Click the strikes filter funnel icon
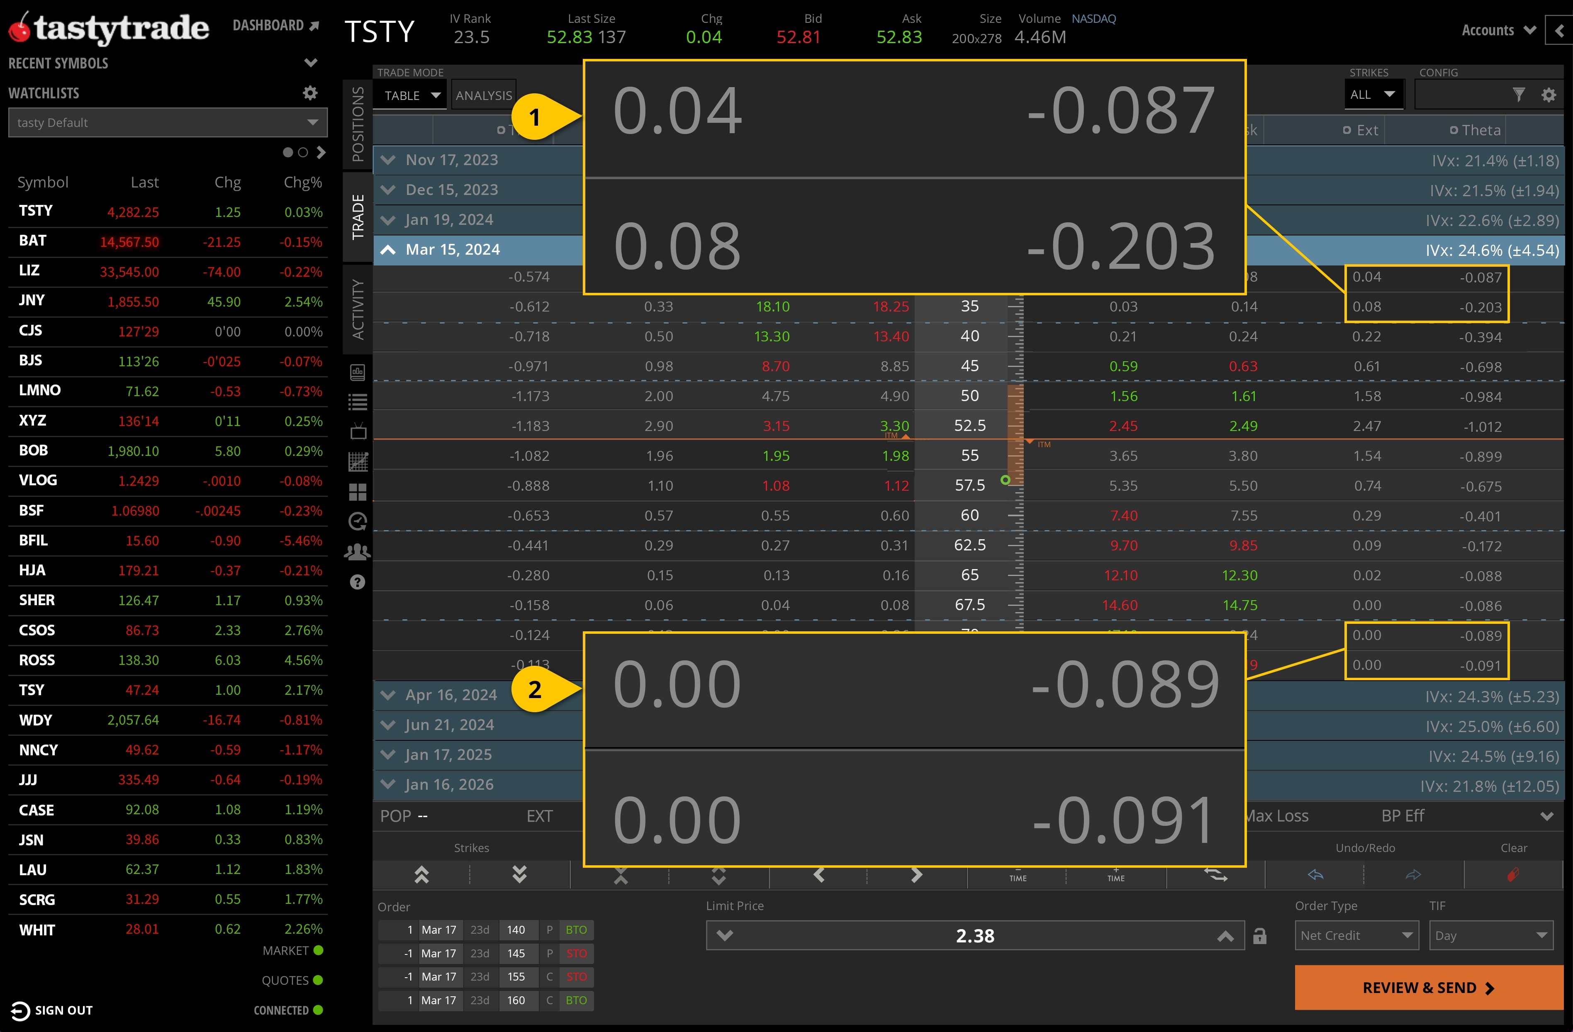 [1519, 95]
